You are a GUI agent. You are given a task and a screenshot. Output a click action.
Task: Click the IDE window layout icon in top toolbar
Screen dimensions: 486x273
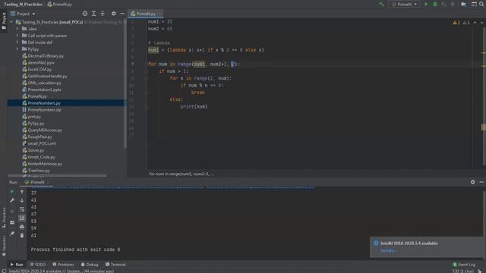474,4
